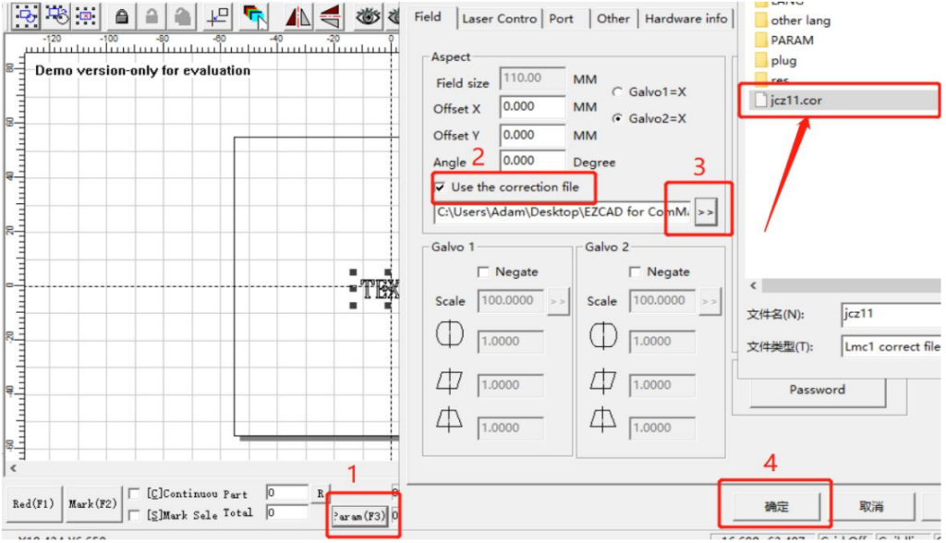
Task: Open correction file browse >> button
Action: (706, 212)
